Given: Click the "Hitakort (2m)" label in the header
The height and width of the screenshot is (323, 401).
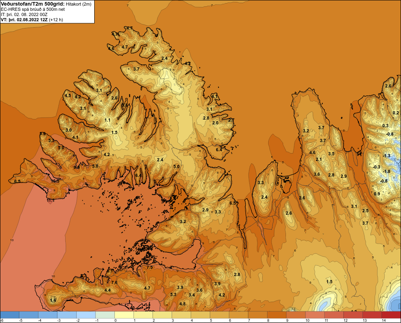Looking at the screenshot, I should pyautogui.click(x=79, y=4).
